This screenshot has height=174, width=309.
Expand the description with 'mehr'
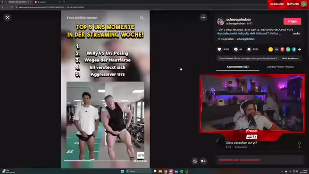coord(296,33)
